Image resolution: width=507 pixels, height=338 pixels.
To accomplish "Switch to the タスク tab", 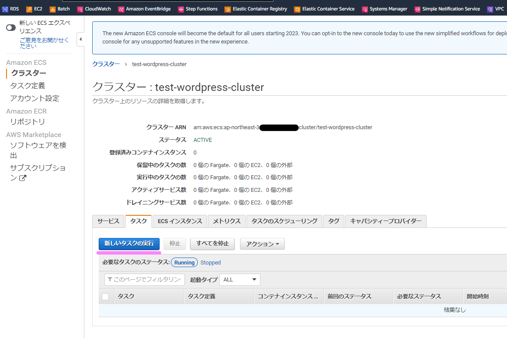I will click(138, 221).
